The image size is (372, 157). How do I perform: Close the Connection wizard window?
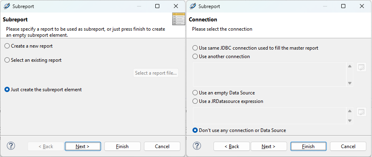tap(362, 6)
